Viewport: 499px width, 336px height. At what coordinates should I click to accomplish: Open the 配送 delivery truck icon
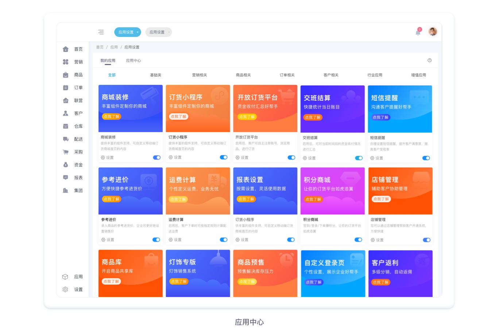tap(66, 139)
